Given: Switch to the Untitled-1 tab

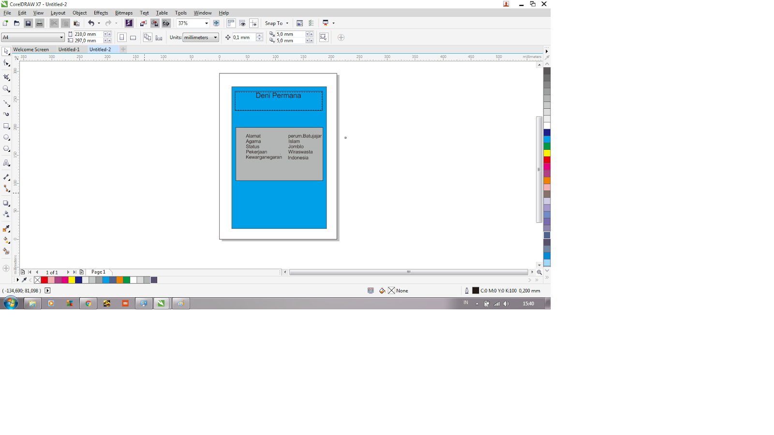Looking at the screenshot, I should coord(70,49).
